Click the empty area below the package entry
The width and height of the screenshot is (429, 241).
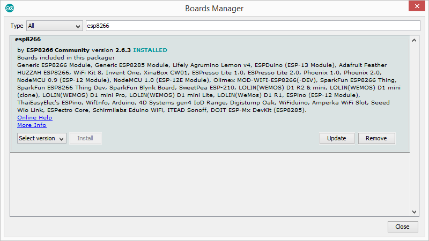(209, 182)
